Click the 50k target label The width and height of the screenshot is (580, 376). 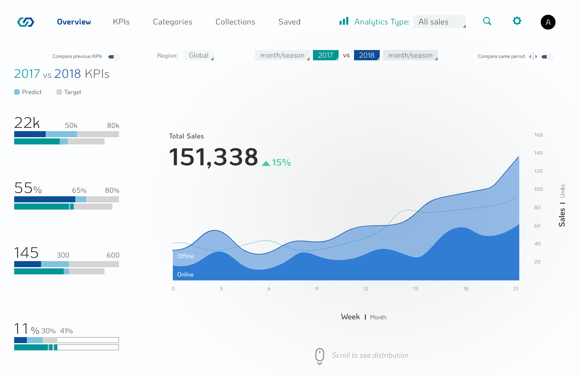(x=71, y=125)
